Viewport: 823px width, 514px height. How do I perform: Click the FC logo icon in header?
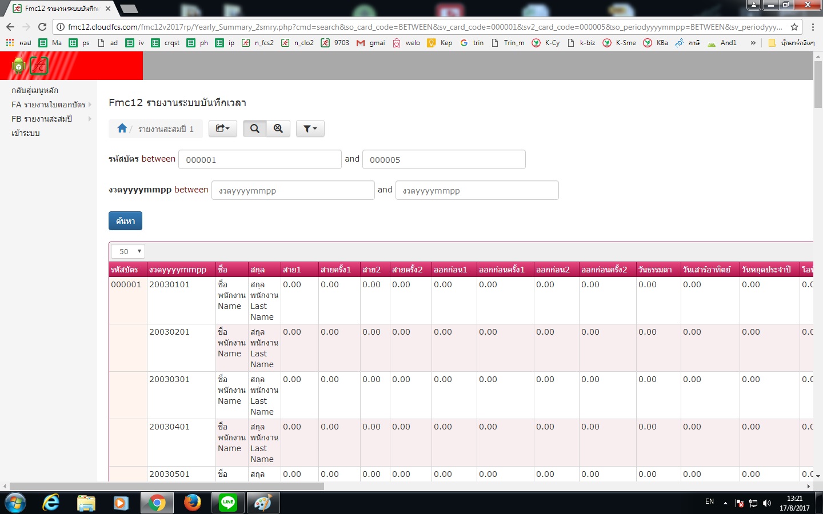[39, 66]
